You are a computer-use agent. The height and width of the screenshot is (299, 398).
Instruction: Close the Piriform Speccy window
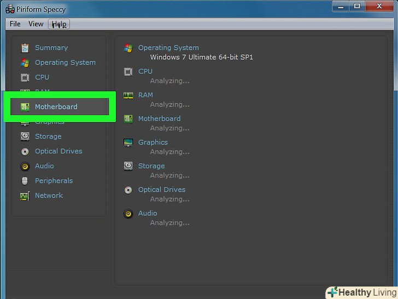click(380, 7)
